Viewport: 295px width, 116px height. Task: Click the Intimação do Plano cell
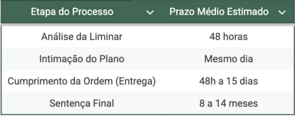[82, 59]
